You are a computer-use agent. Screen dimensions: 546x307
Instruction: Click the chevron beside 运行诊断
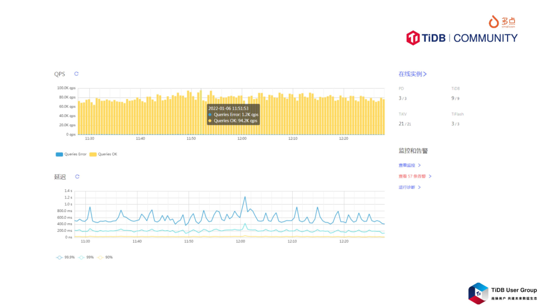coord(419,187)
